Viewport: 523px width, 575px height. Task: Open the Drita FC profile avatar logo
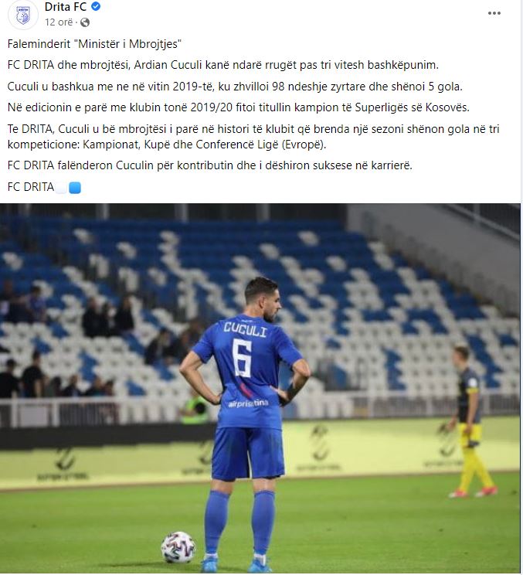click(22, 15)
